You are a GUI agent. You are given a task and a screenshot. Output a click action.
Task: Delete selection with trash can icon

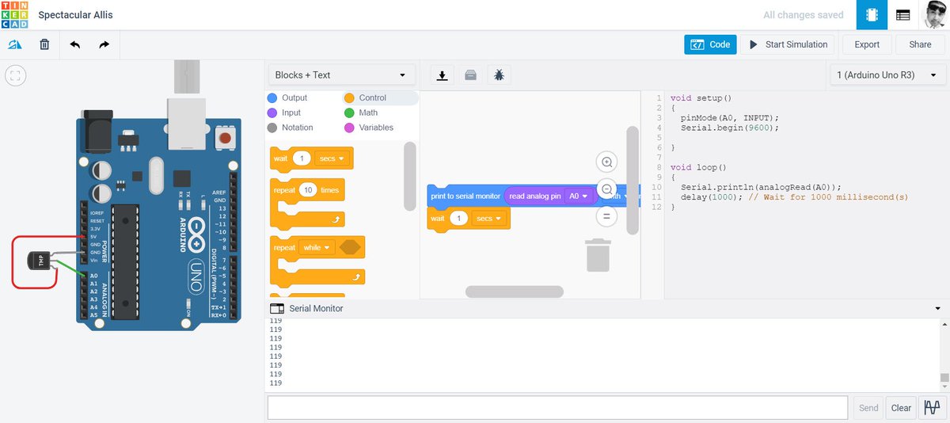(x=44, y=45)
